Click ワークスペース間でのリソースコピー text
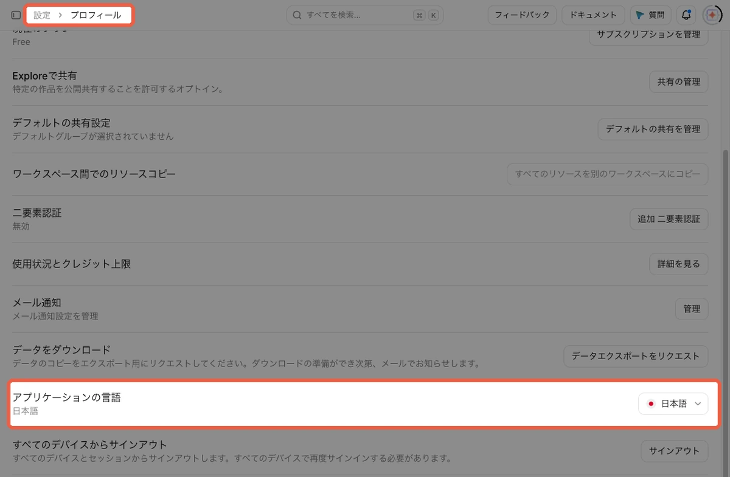Viewport: 730px width, 477px height. tap(94, 174)
